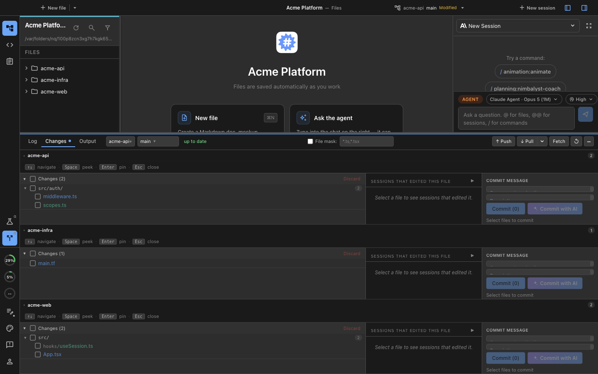Toggle the File mask checkbox
The image size is (598, 374).
coord(310,141)
